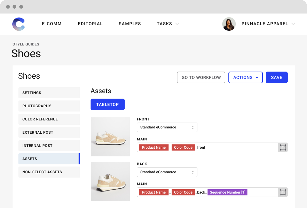The width and height of the screenshot is (307, 208).
Task: Click GO TO WORKFLOW
Action: 201,77
